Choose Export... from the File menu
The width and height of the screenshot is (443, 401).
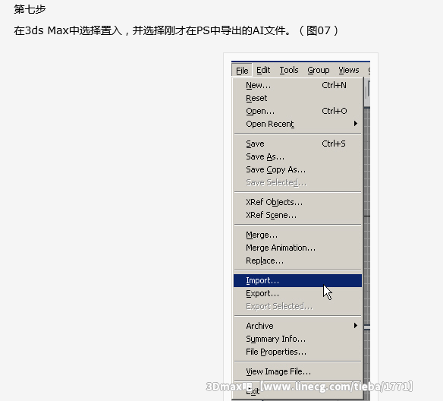pos(297,294)
